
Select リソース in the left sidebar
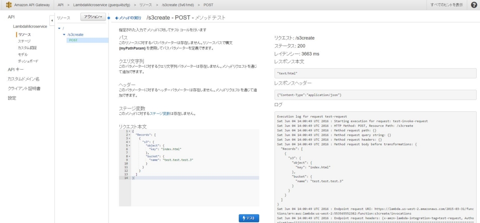24,35
